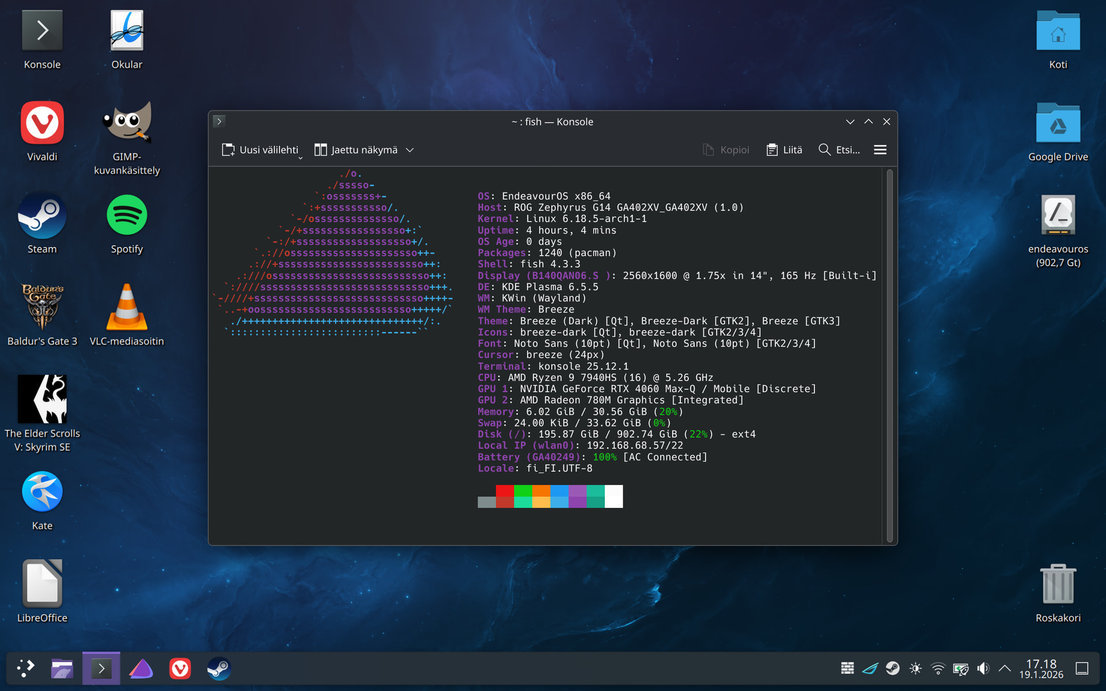Screen dimensions: 1106x691
Task: Select the Vivaldi desktop icon
Action: [42, 123]
